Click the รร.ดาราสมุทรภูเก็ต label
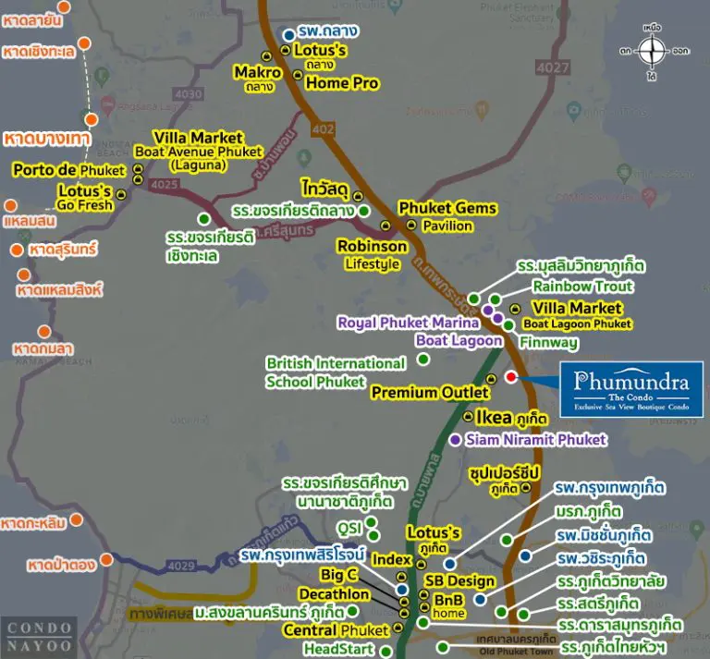The height and width of the screenshot is (659, 710). [619, 626]
